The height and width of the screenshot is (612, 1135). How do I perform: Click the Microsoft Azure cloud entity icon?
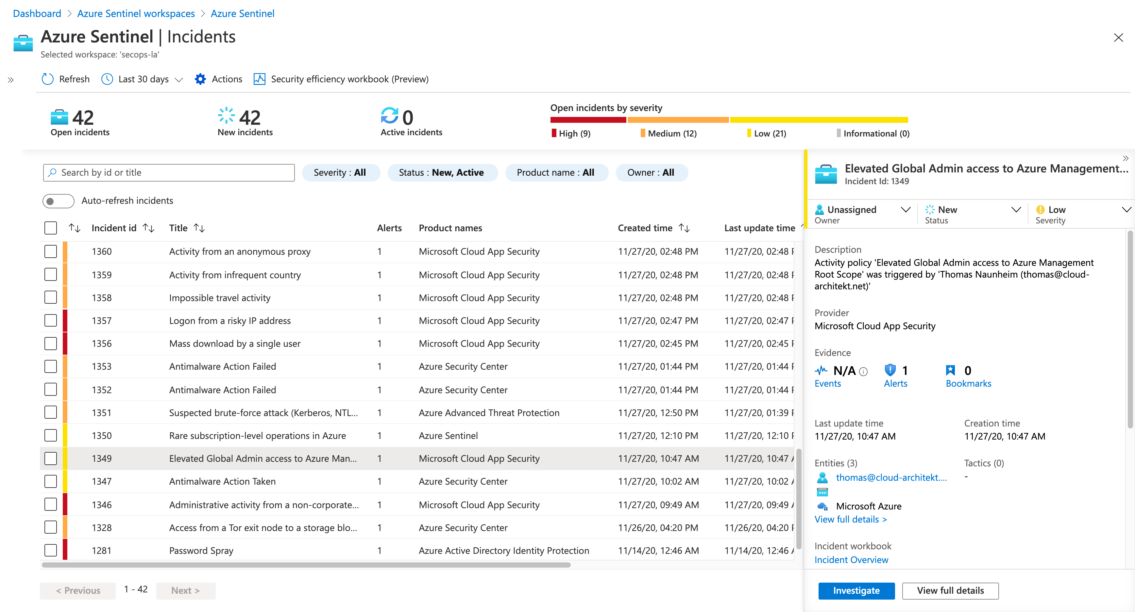point(822,506)
